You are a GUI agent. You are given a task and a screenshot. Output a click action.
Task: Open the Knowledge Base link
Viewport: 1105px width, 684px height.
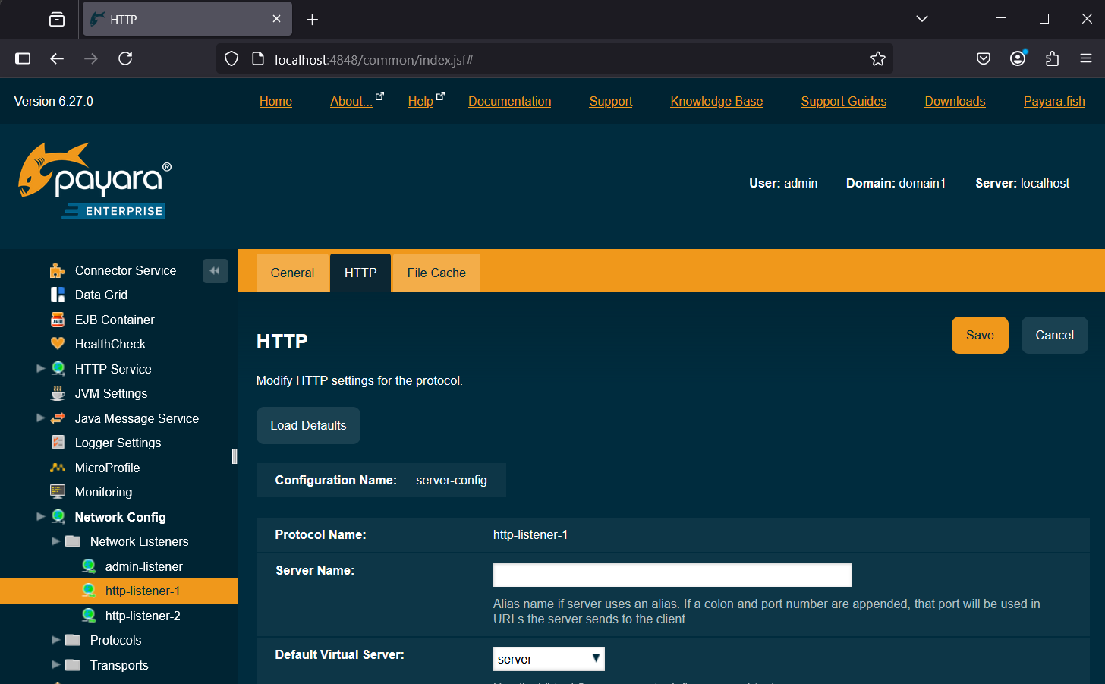coord(716,101)
